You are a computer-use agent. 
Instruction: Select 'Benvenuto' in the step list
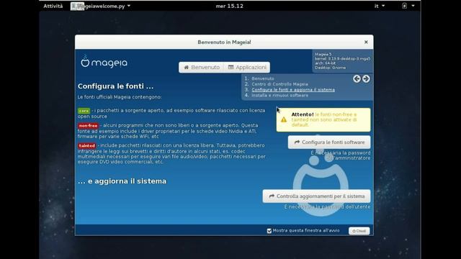pyautogui.click(x=262, y=78)
